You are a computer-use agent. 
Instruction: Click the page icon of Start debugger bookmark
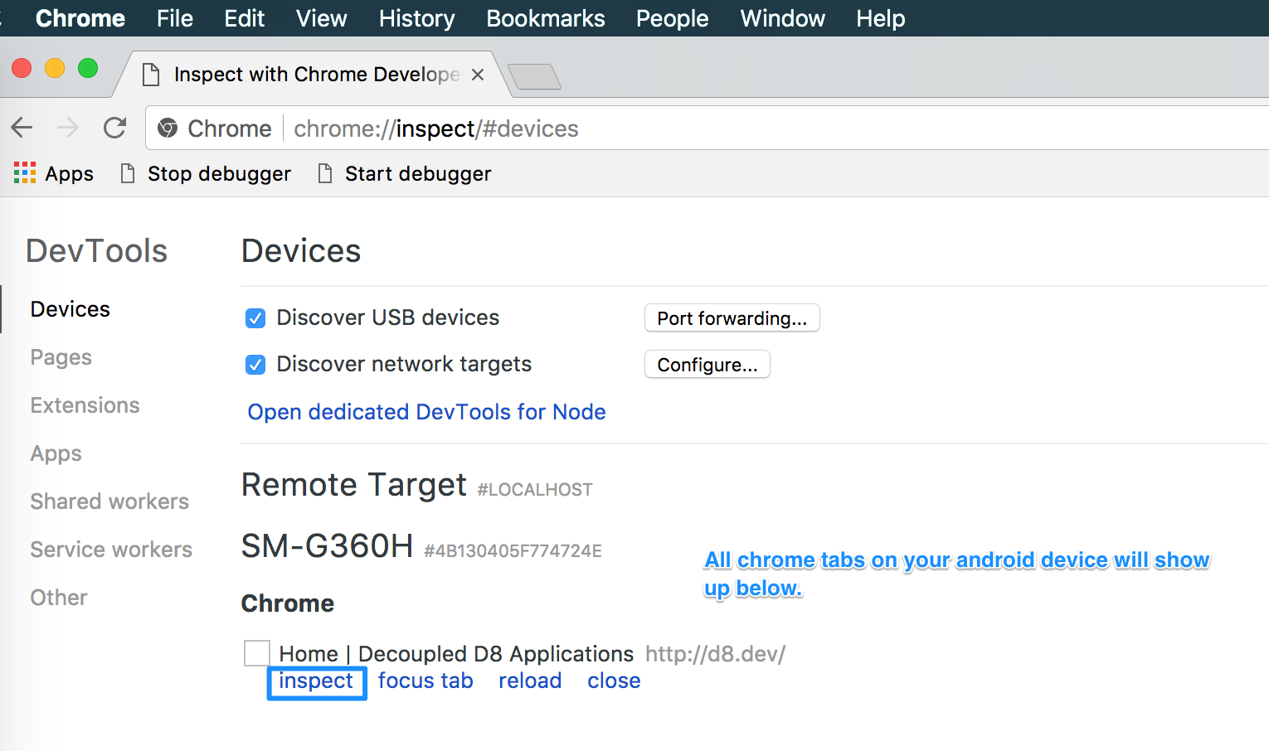[x=325, y=173]
